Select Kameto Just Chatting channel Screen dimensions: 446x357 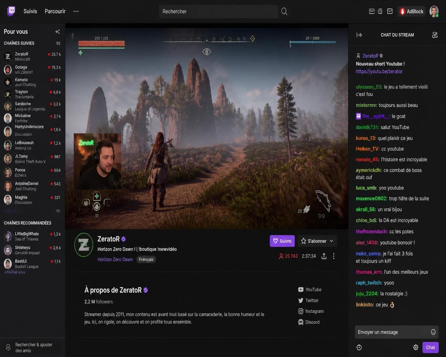click(32, 82)
